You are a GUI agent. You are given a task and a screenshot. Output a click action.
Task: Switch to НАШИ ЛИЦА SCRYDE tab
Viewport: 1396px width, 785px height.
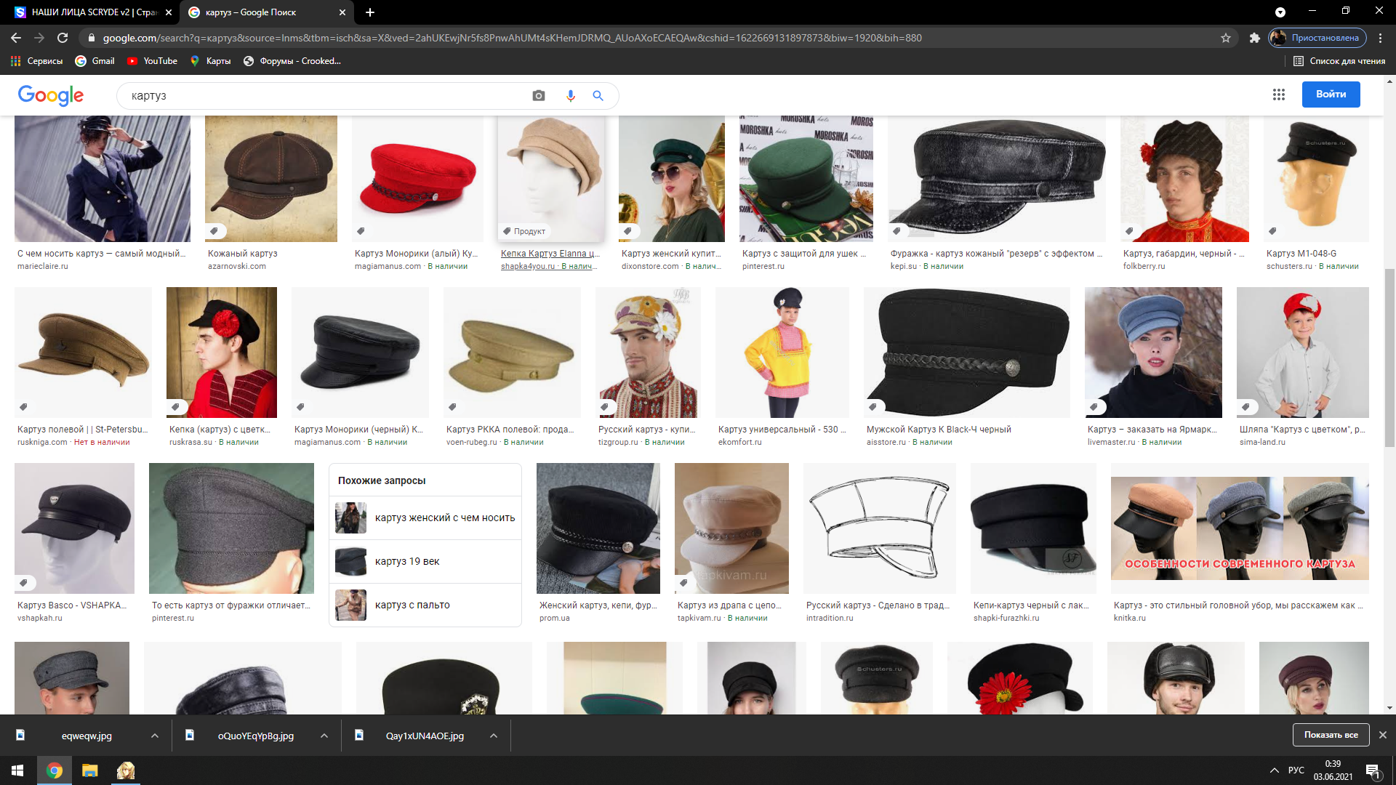point(95,12)
